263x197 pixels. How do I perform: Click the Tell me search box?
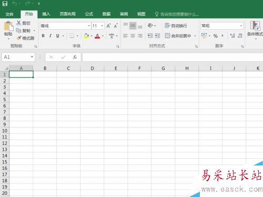[177, 14]
